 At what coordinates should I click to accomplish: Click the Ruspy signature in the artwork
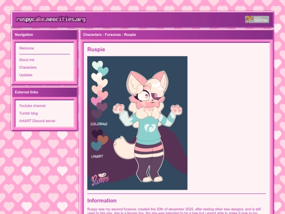pos(100,179)
